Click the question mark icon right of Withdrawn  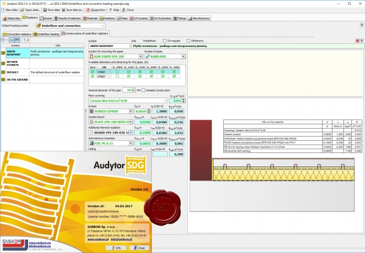click(362, 41)
